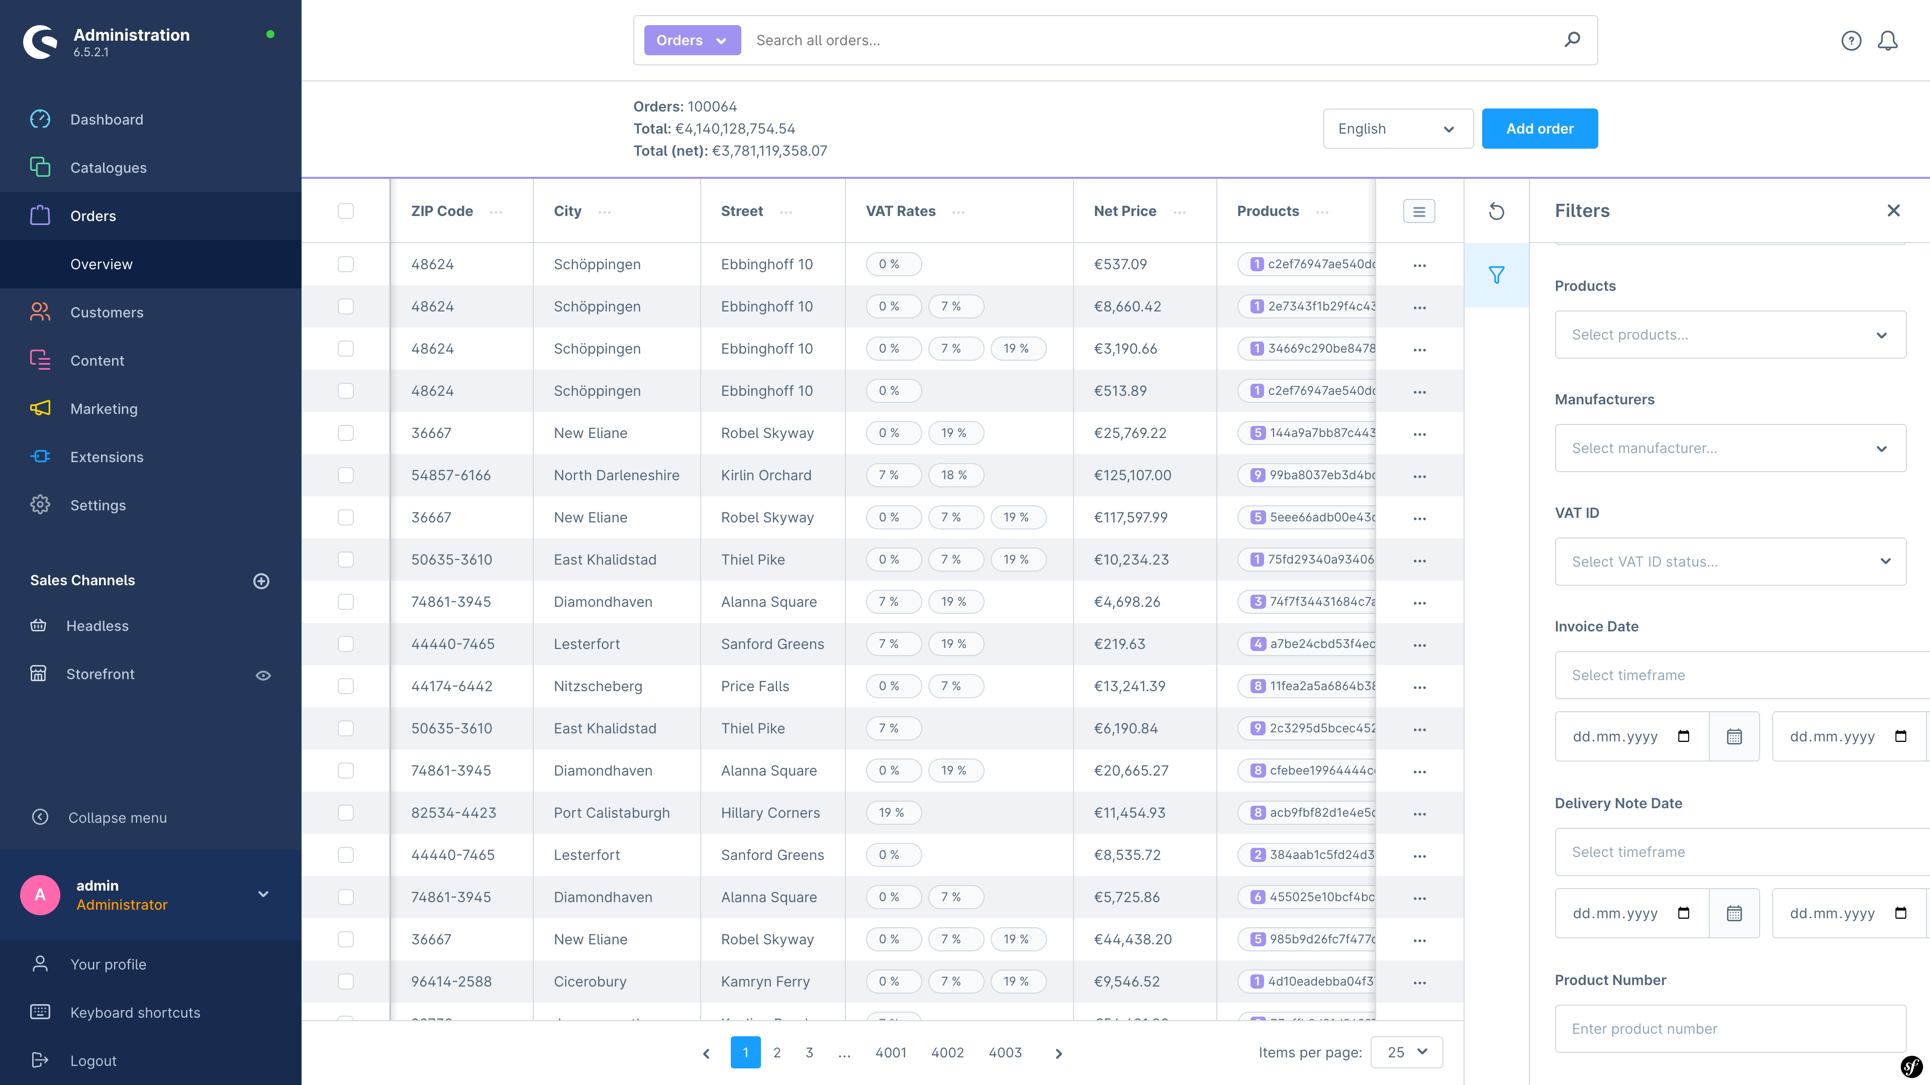Go to next page arrow
1930x1085 pixels.
coord(1058,1053)
